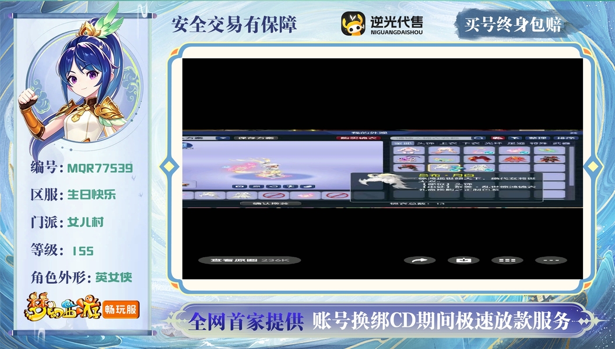The image size is (615, 349).
Task: Select the 上衣 category tab
Action: pos(448,143)
